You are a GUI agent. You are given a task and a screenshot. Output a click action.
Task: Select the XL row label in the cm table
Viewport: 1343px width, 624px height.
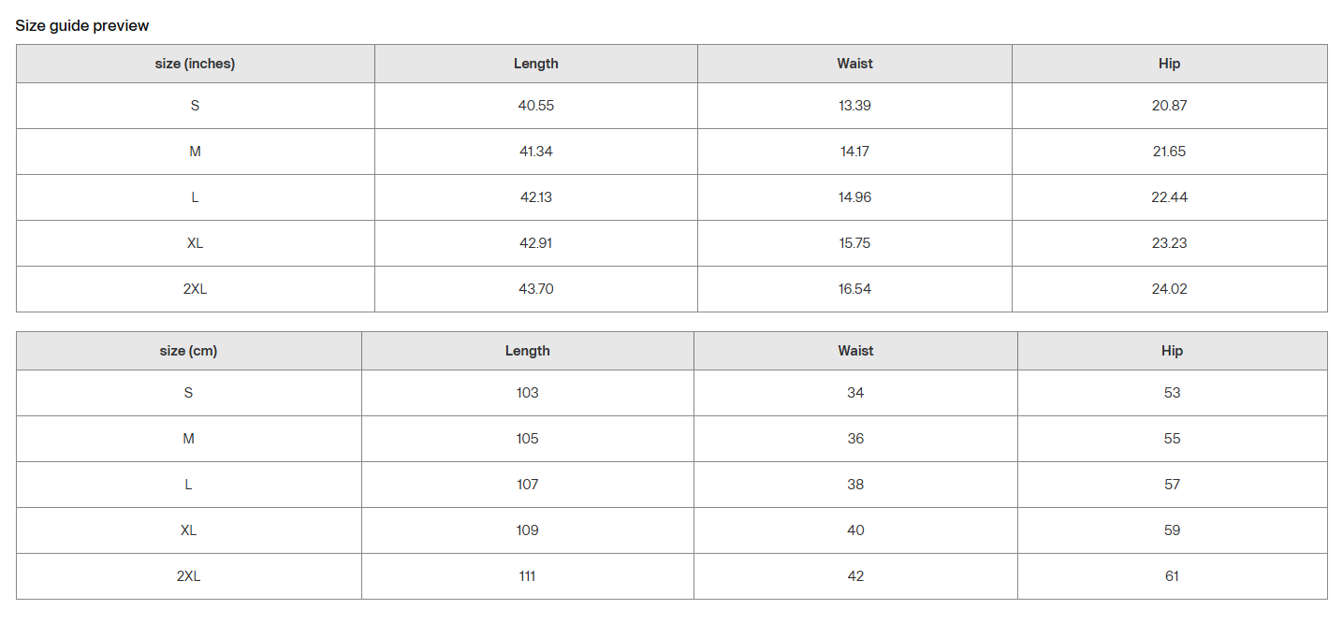tap(188, 530)
